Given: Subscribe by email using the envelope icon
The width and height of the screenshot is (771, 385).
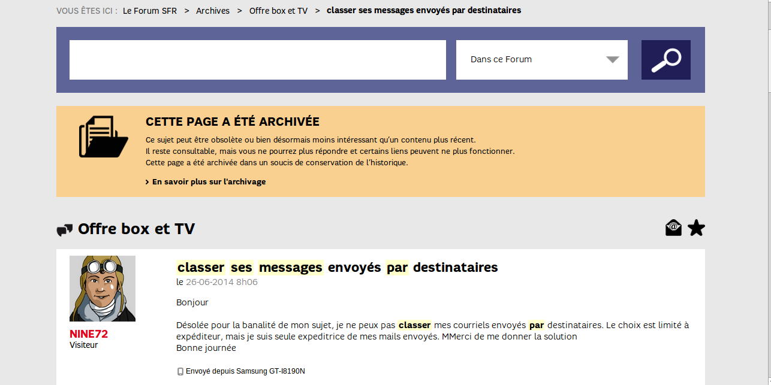Looking at the screenshot, I should point(673,228).
